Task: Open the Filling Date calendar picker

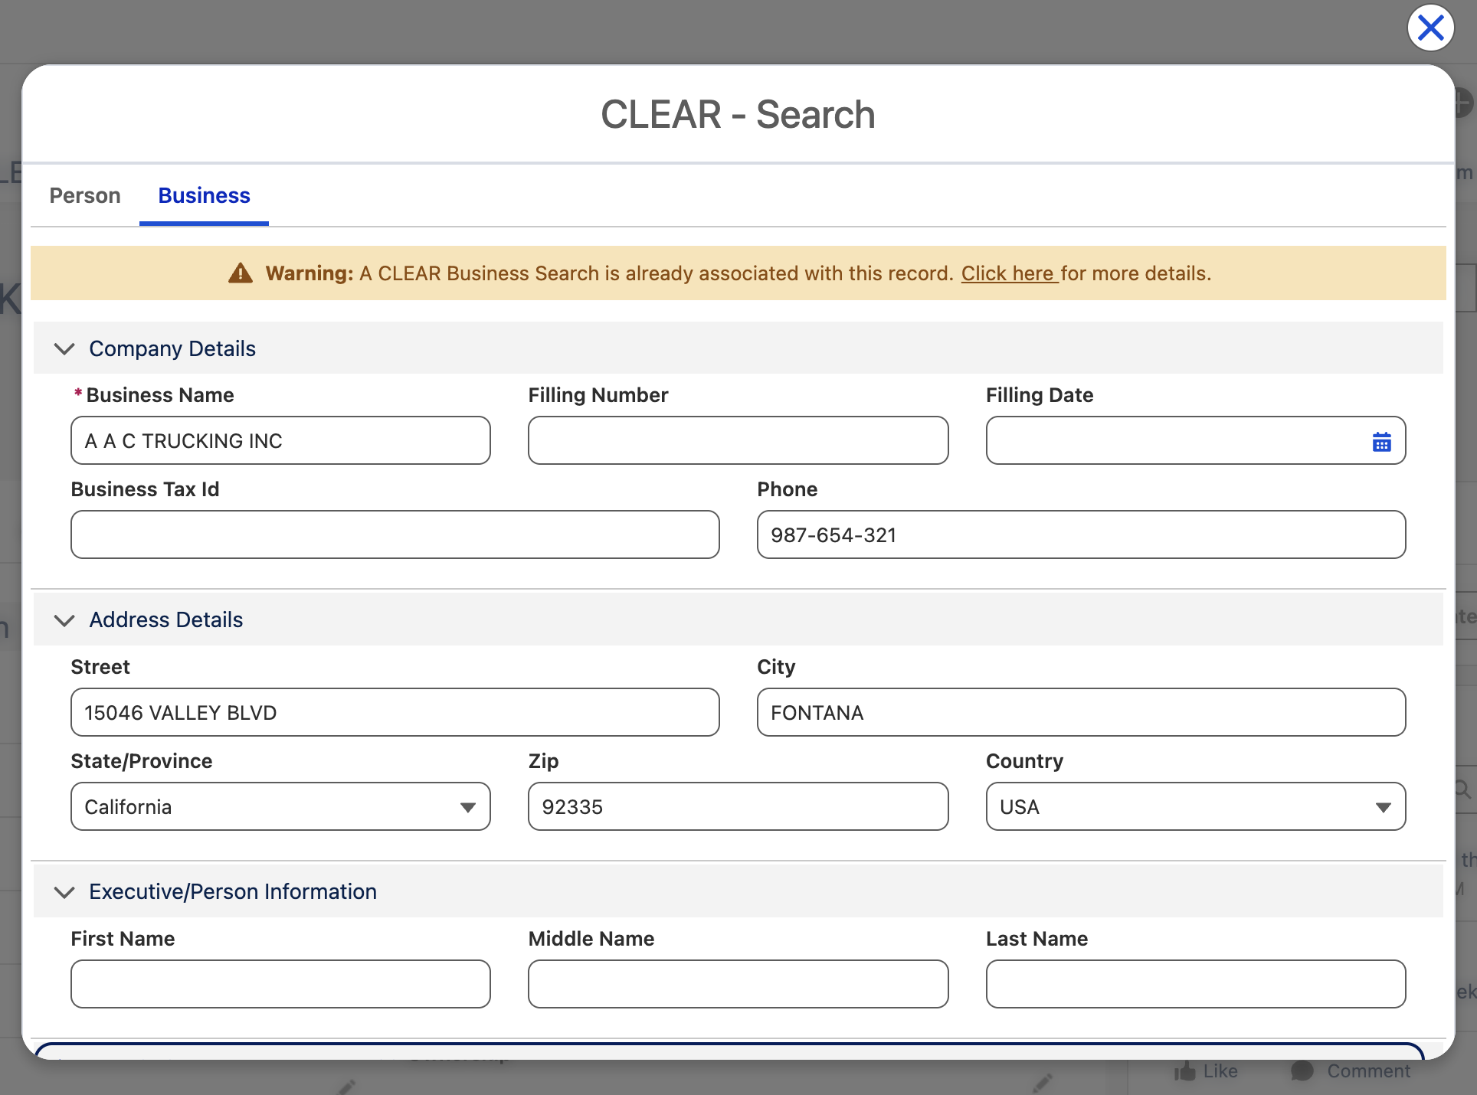Action: click(1381, 442)
